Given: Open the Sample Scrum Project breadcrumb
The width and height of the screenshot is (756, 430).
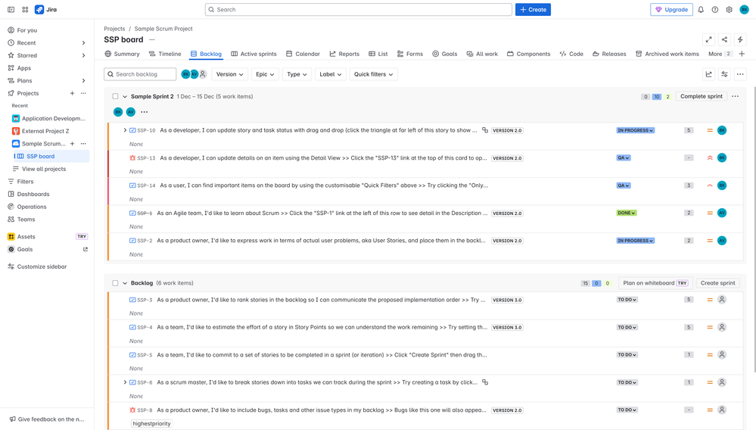Looking at the screenshot, I should coord(163,29).
